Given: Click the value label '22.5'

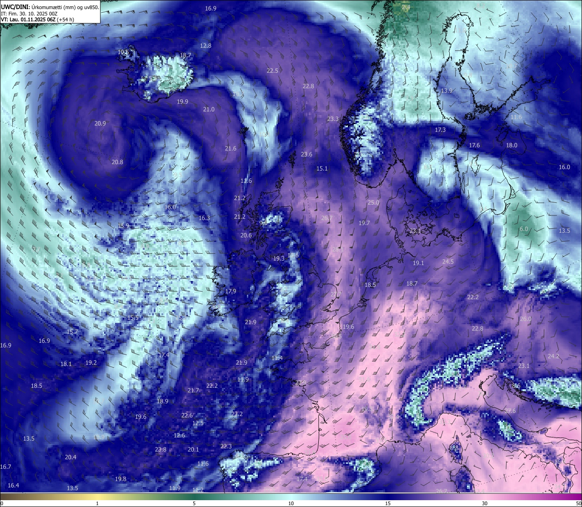Looking at the screenshot, I should 272,71.
